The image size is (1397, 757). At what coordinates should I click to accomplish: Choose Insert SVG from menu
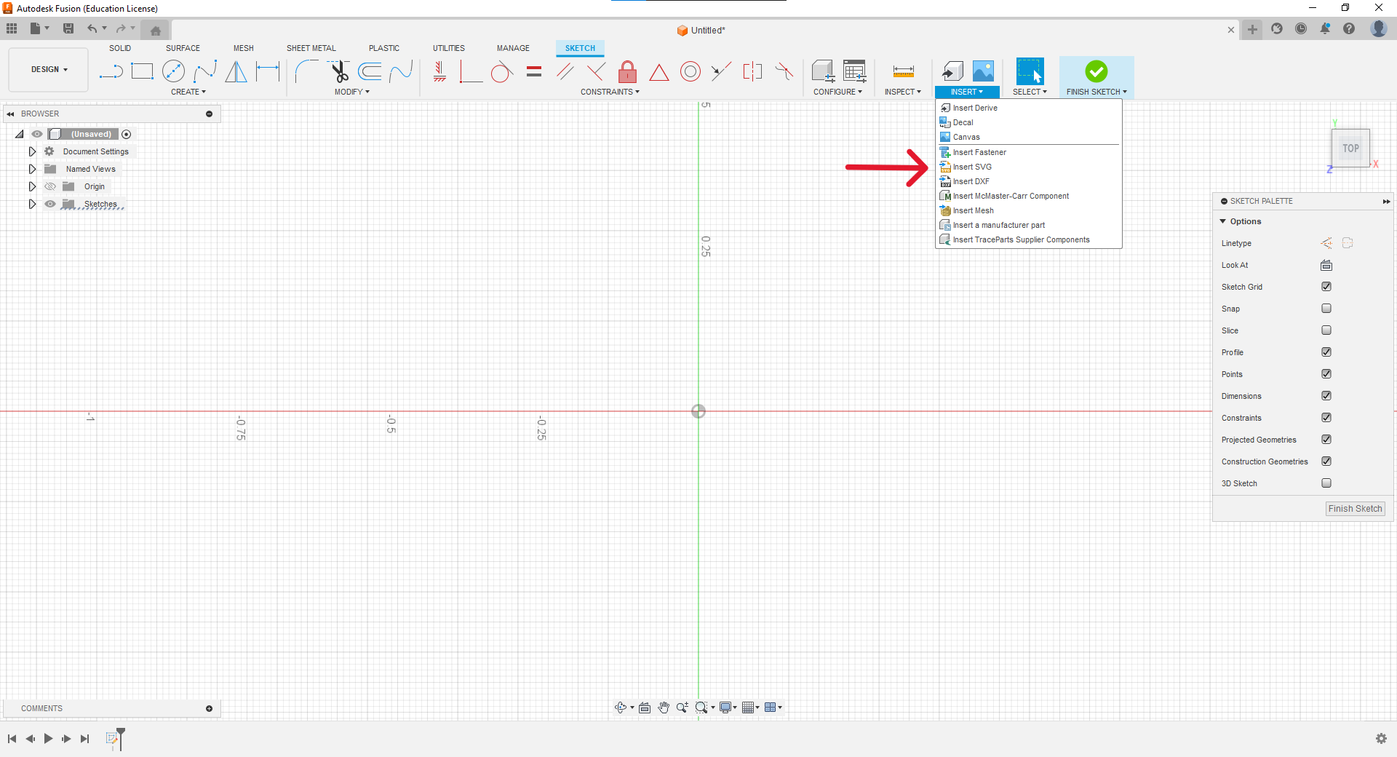[x=1028, y=167]
